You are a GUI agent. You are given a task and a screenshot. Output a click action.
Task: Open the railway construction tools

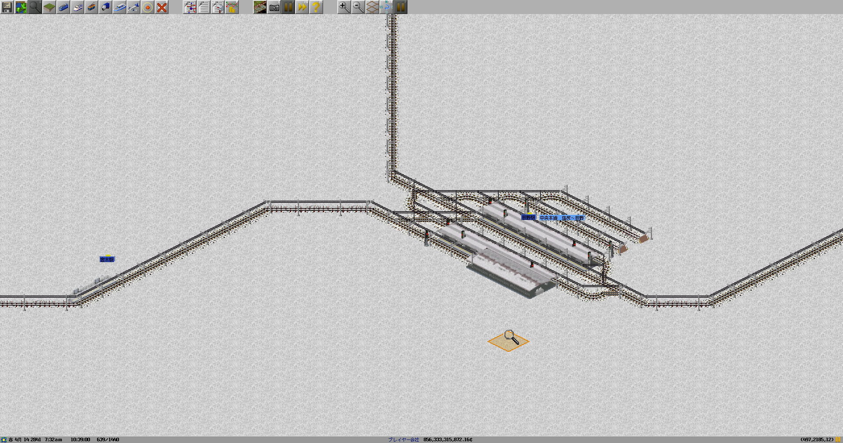tap(63, 7)
